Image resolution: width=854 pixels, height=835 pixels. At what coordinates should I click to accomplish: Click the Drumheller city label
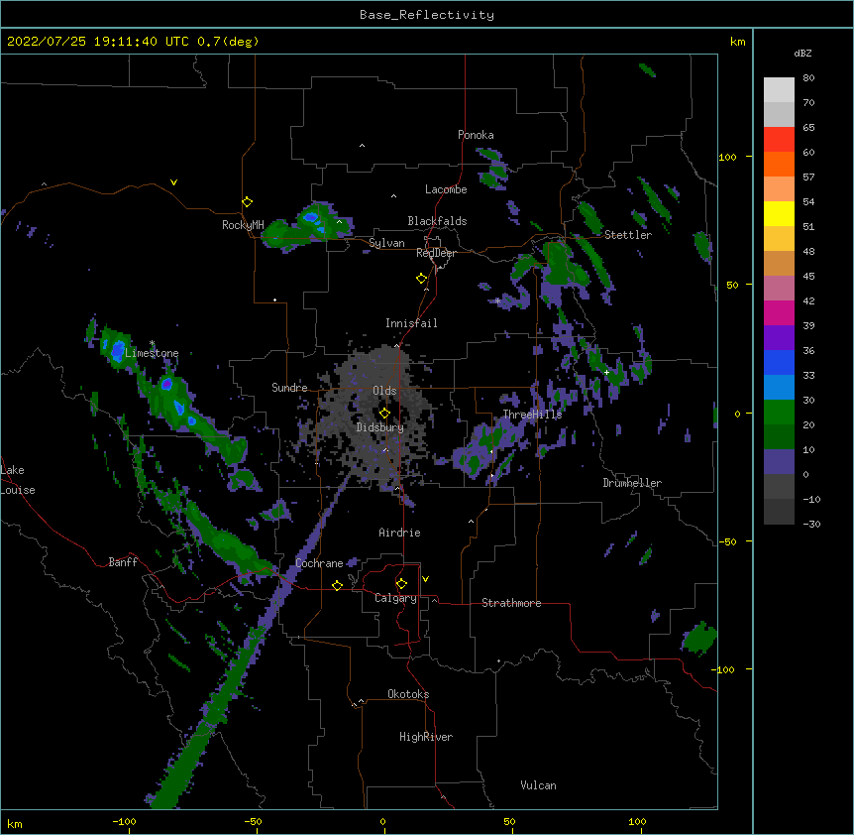(x=632, y=483)
